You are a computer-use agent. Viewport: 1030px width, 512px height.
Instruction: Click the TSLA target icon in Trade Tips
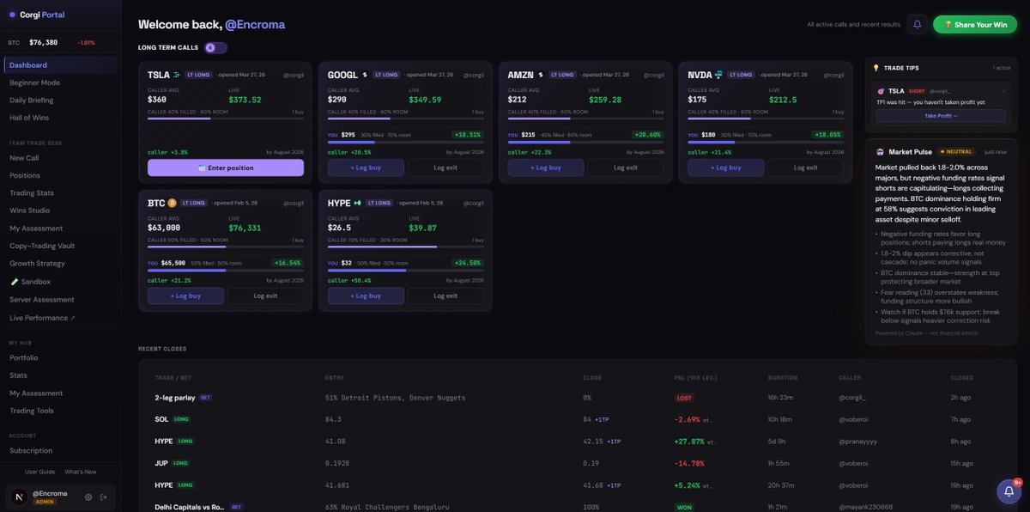pos(881,90)
